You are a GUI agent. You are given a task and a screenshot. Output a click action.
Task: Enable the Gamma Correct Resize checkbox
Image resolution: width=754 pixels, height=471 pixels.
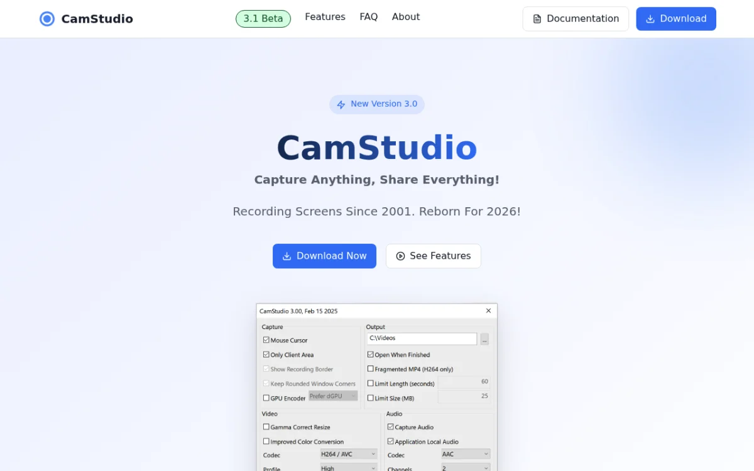tap(266, 426)
